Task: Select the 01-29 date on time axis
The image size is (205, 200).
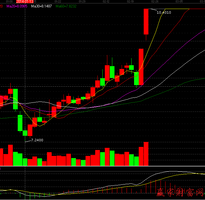Action: (x=82, y=2)
